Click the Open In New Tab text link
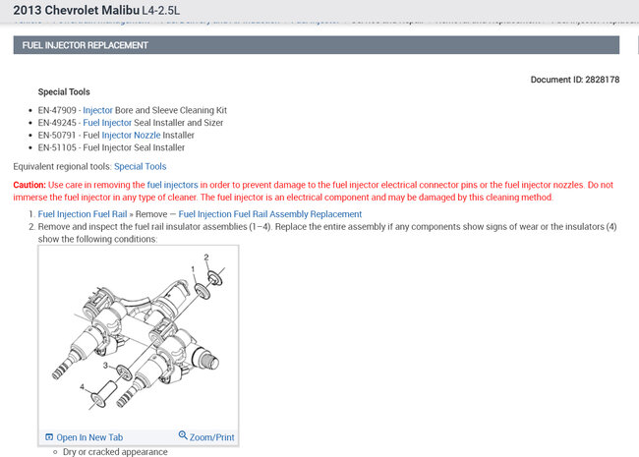This screenshot has width=639, height=457. point(89,437)
